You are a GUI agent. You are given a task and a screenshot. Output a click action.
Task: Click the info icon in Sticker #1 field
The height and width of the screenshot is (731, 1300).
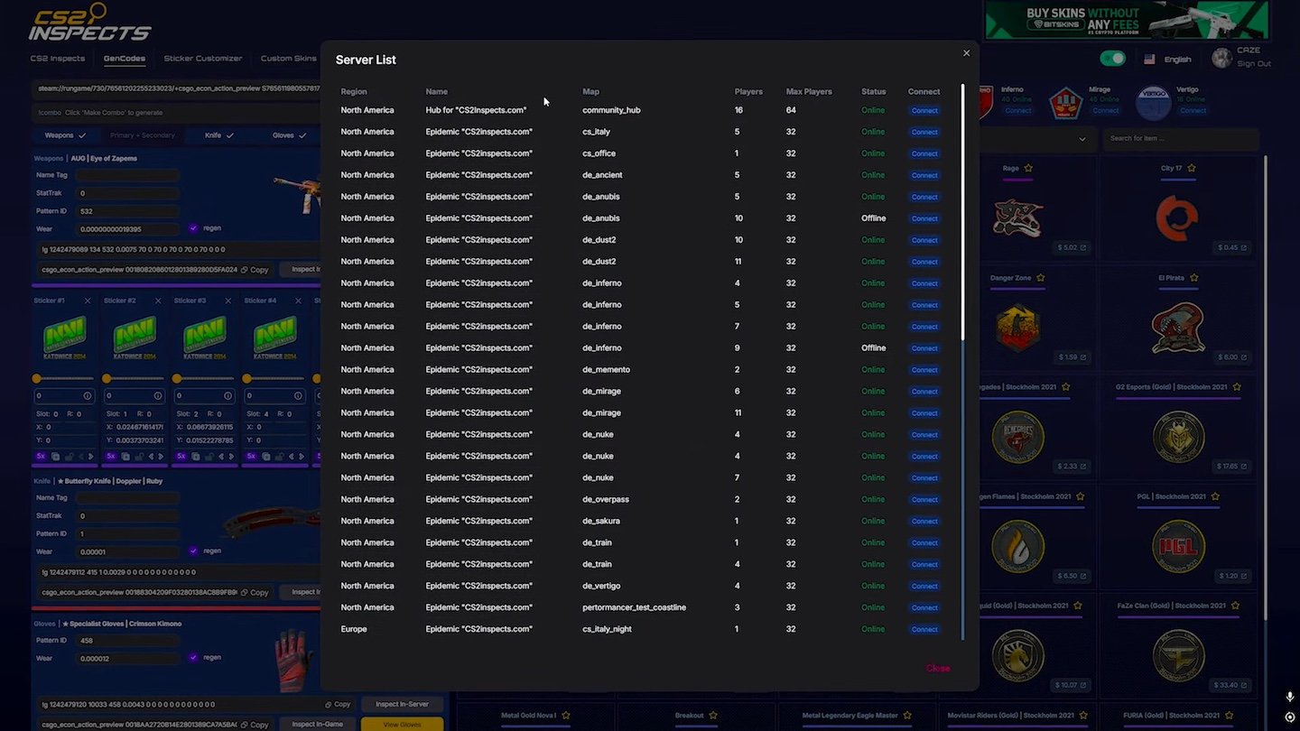point(88,396)
